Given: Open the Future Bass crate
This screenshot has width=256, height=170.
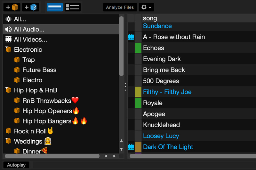Looking at the screenshot, I should pyautogui.click(x=39, y=70).
